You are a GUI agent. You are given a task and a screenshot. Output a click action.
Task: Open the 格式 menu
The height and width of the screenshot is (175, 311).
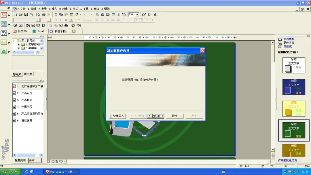(74, 9)
